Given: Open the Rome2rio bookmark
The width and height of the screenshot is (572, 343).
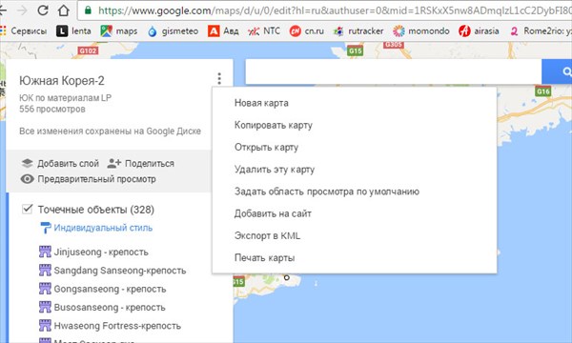Looking at the screenshot, I should point(541,31).
